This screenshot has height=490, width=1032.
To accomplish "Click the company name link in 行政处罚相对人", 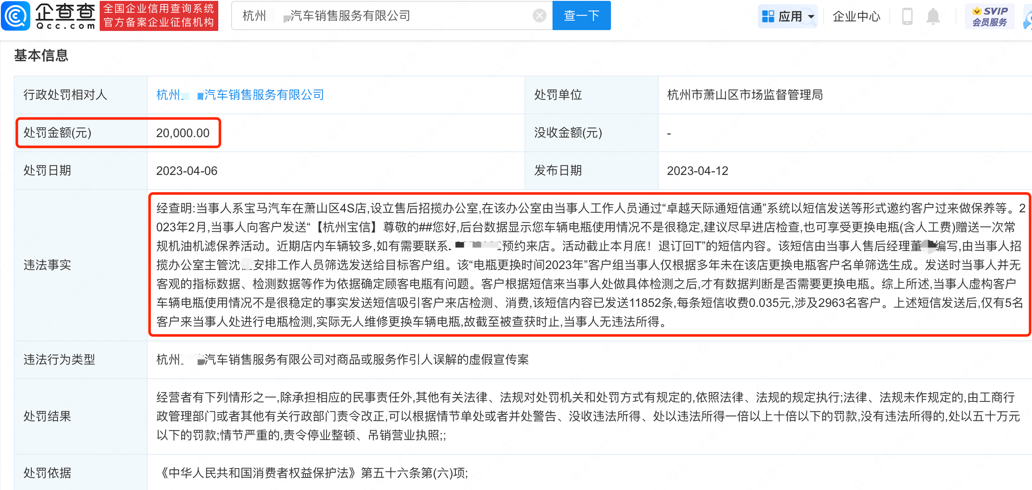I will (240, 95).
